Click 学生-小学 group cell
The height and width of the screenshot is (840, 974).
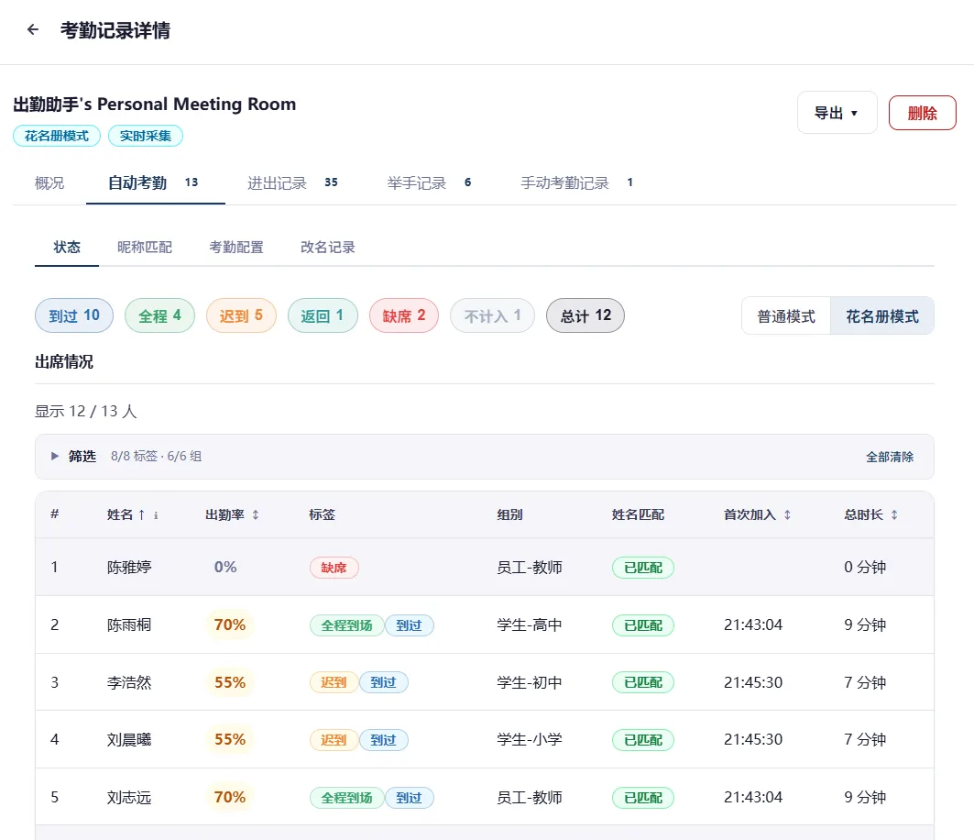pyautogui.click(x=530, y=739)
